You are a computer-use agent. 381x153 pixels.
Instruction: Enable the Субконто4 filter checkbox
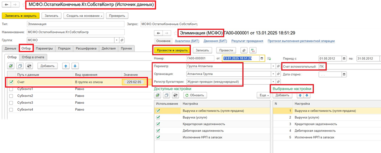tap(11, 110)
